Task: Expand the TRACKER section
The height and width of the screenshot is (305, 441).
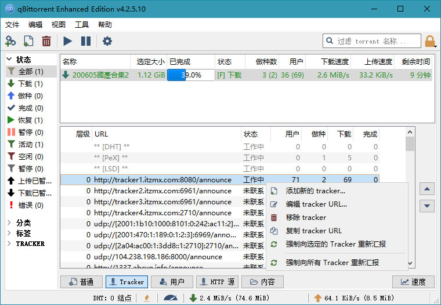Action: click(x=9, y=243)
